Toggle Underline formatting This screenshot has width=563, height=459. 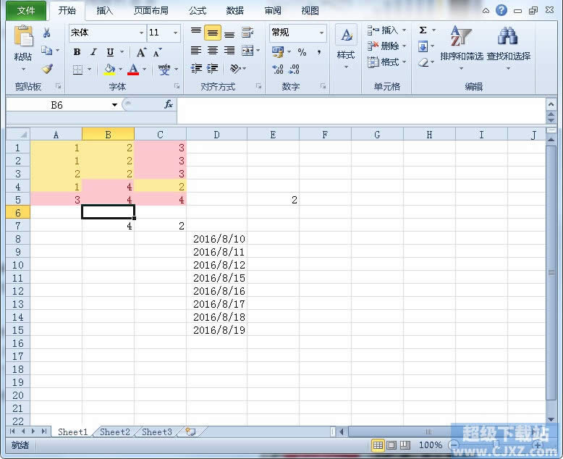(110, 52)
